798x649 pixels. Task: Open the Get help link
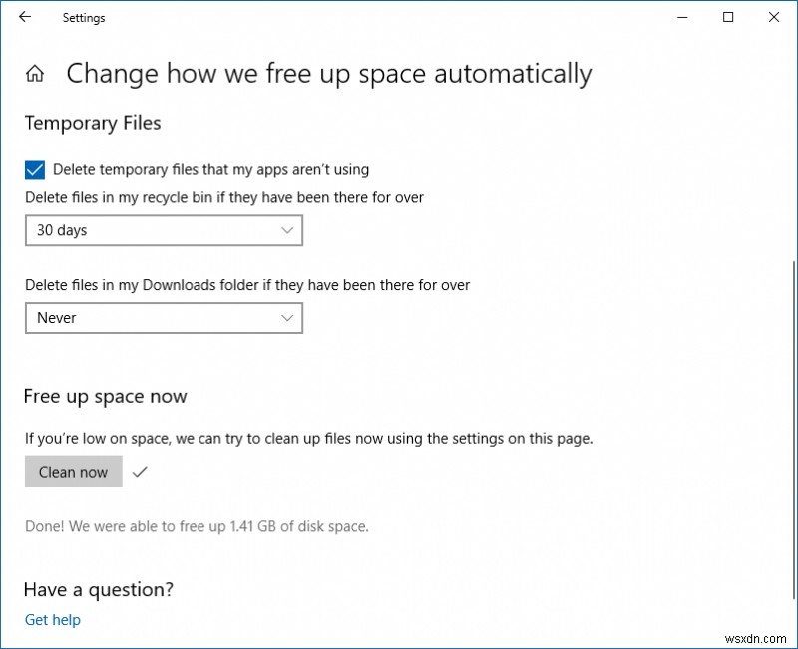(x=52, y=619)
